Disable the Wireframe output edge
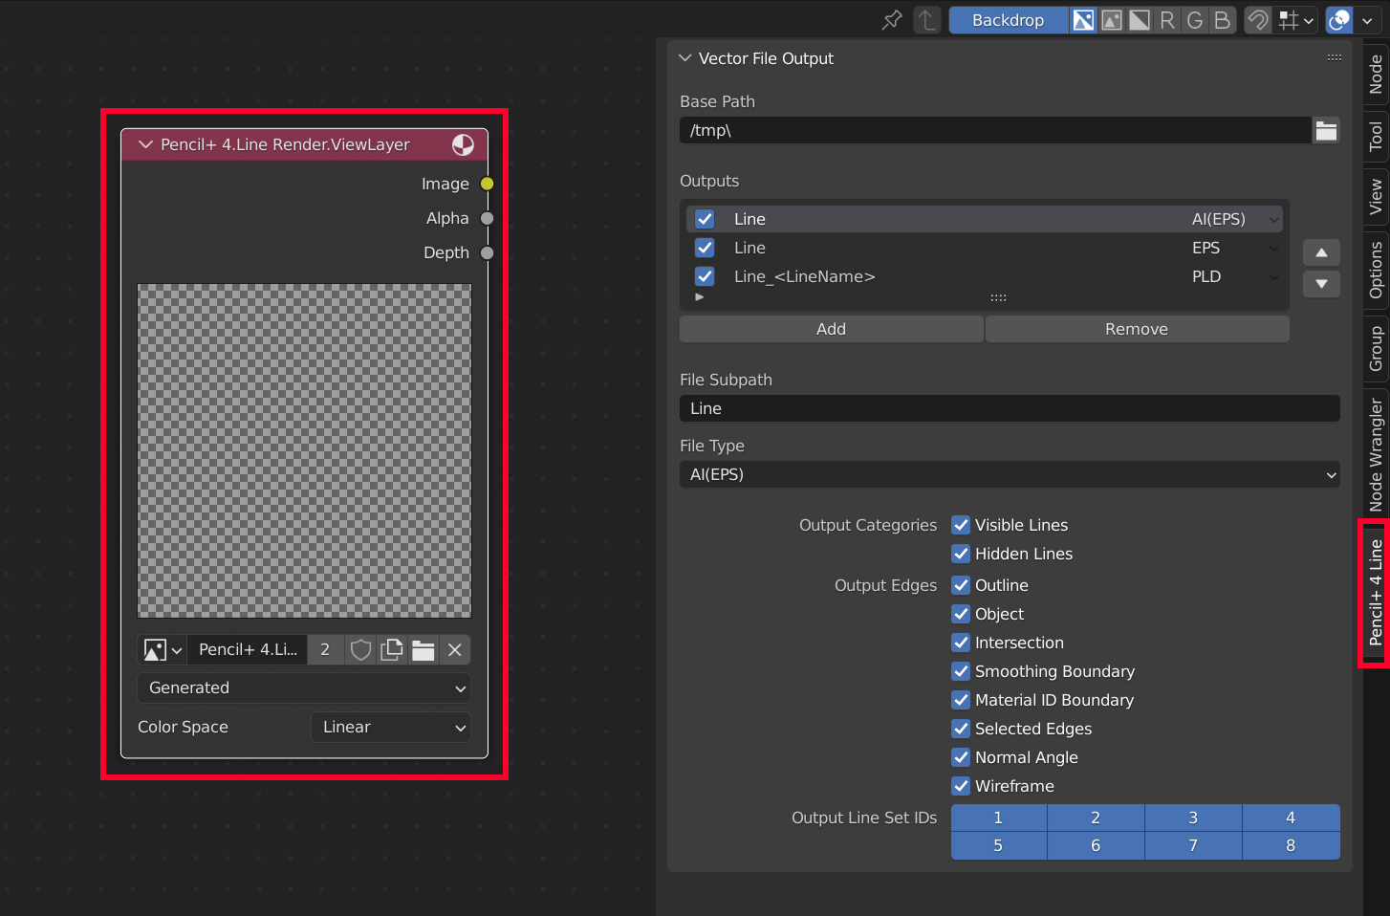Screen dimensions: 1390x916 click(961, 786)
